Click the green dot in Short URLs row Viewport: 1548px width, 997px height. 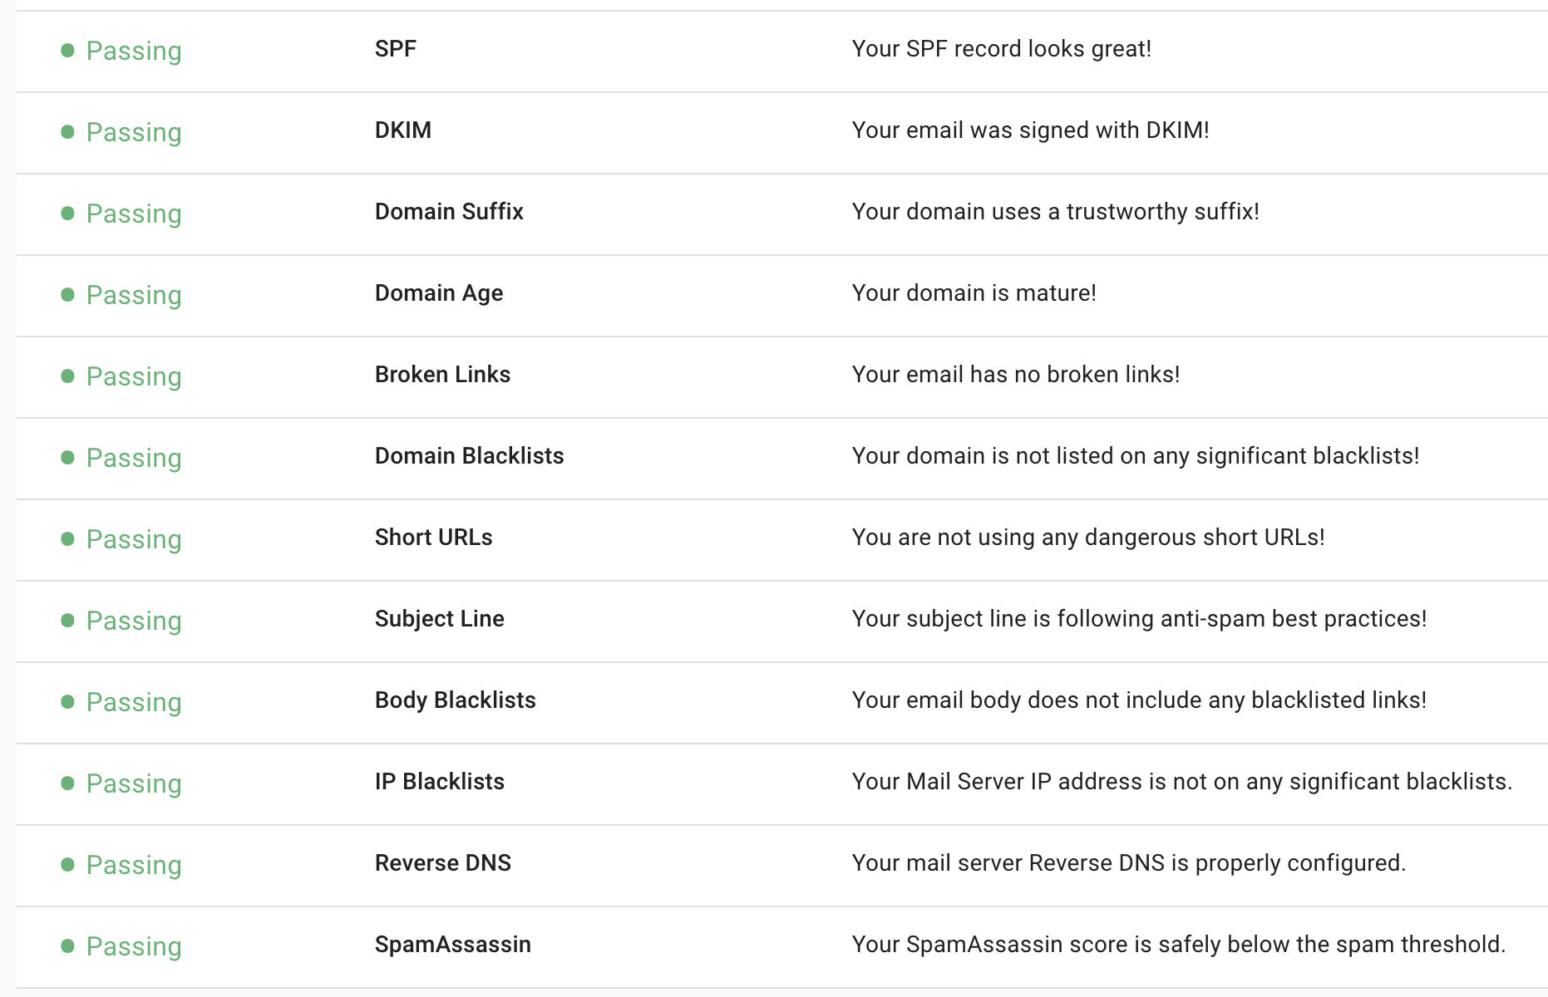click(x=68, y=539)
